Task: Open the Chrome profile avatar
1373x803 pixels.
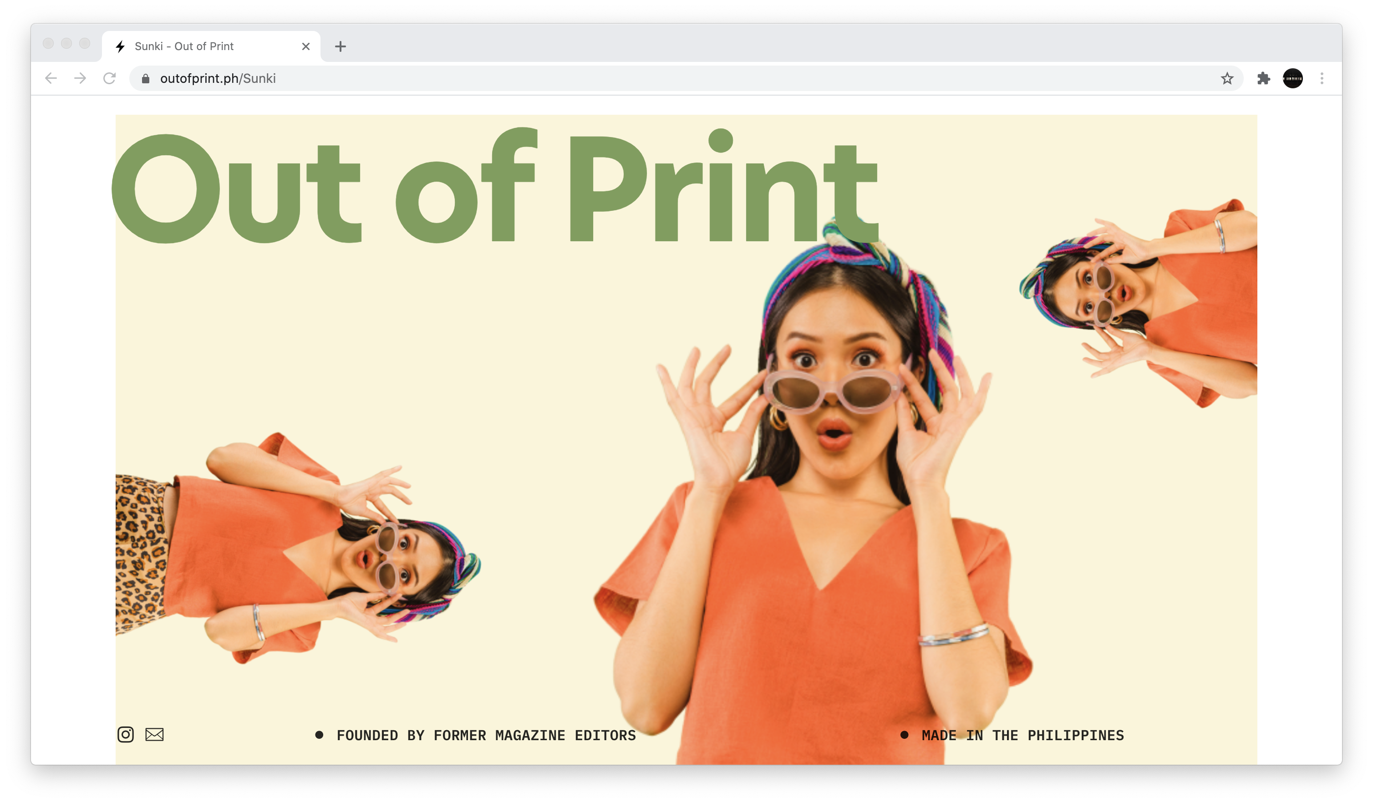Action: pos(1292,78)
